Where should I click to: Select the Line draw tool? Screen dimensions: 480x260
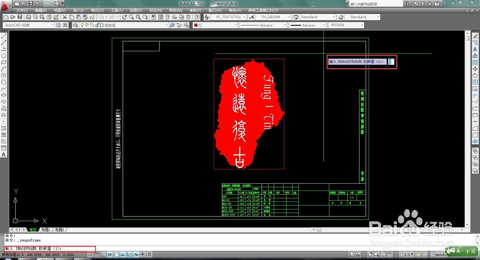click(4, 36)
